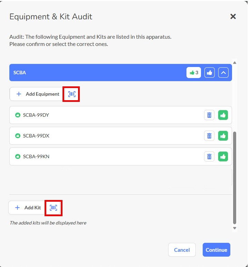Toggle green thumbs-up confirm for SCBA-99KN
The image size is (250, 267).
click(223, 156)
